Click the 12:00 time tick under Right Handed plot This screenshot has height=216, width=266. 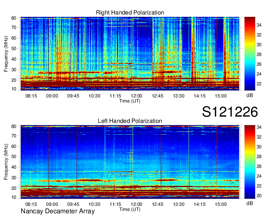pos(137,96)
